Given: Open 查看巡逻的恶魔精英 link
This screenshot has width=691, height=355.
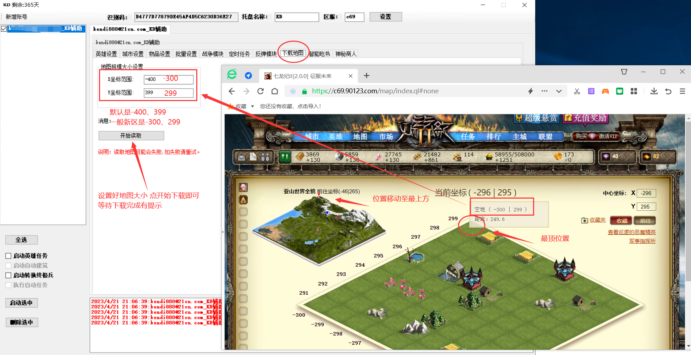Looking at the screenshot, I should pyautogui.click(x=632, y=232).
